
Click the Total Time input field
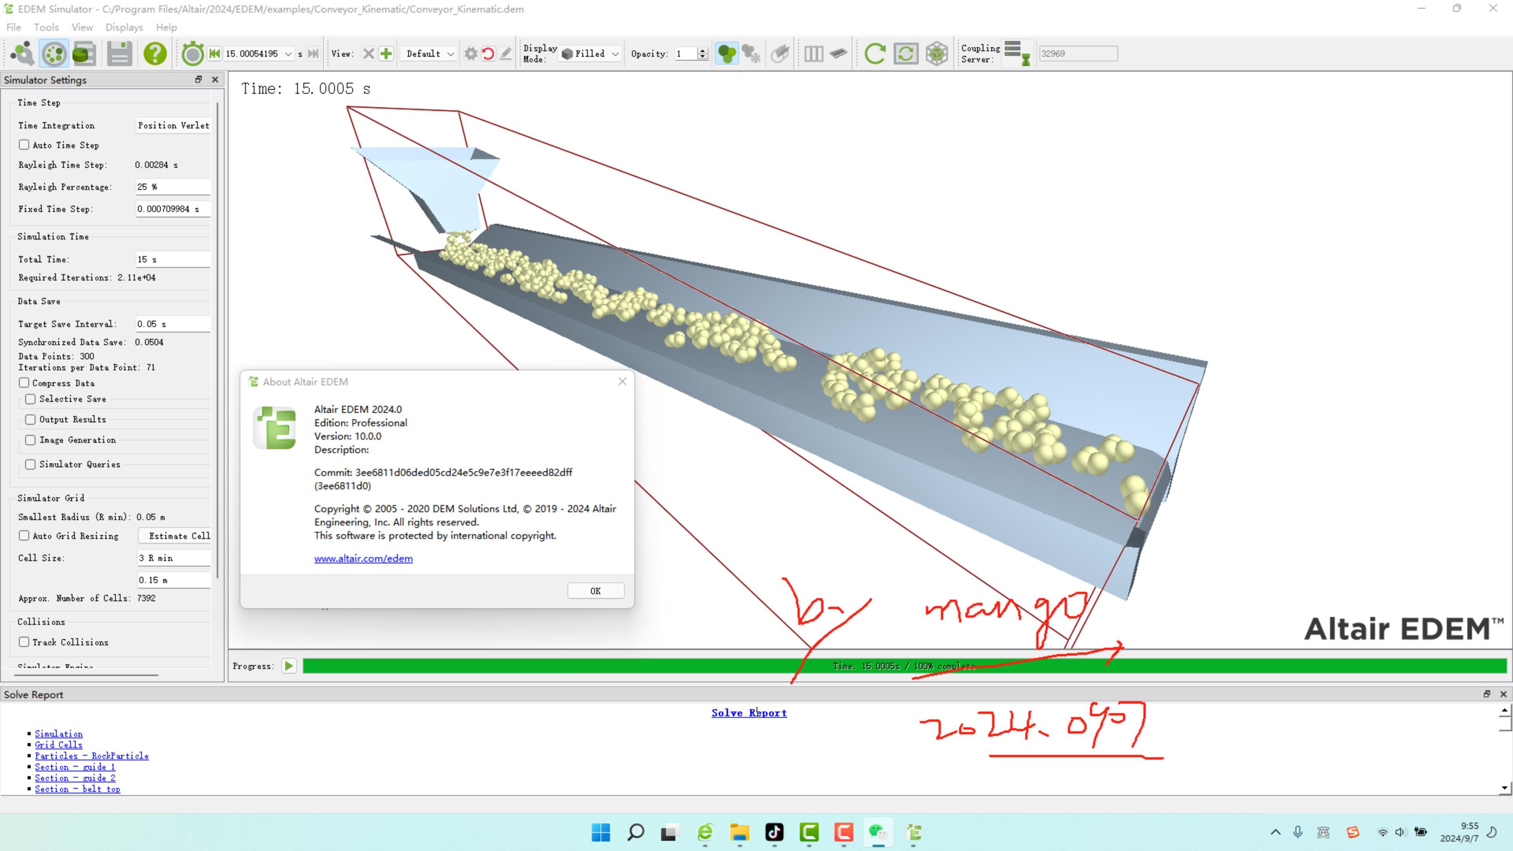point(173,259)
